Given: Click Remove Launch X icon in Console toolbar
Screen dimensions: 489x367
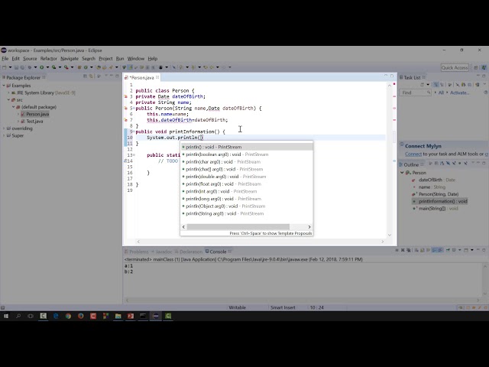Looking at the screenshot, I should point(403,250).
